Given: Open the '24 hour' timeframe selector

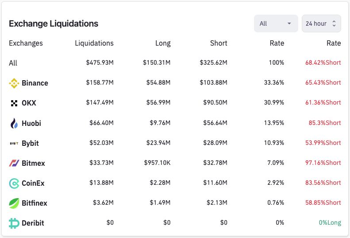Looking at the screenshot, I should [321, 23].
